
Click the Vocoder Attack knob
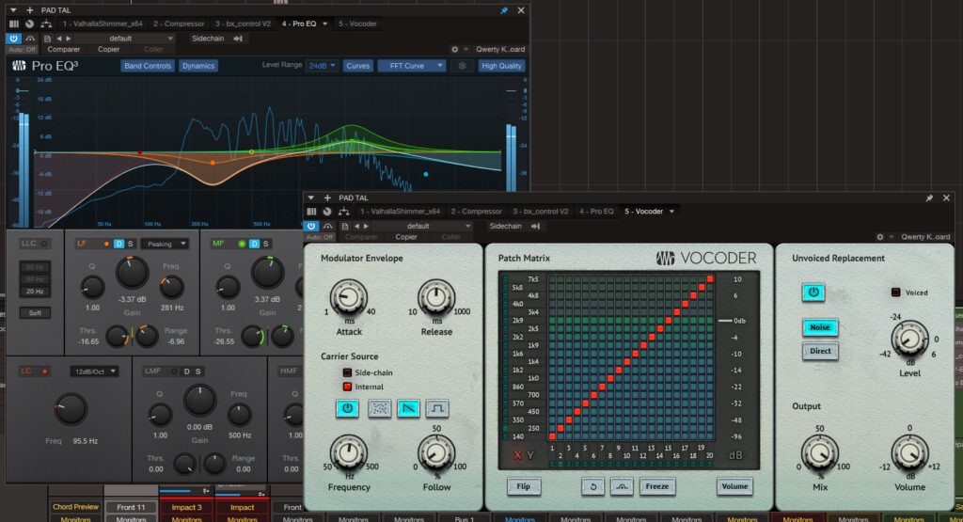348,298
